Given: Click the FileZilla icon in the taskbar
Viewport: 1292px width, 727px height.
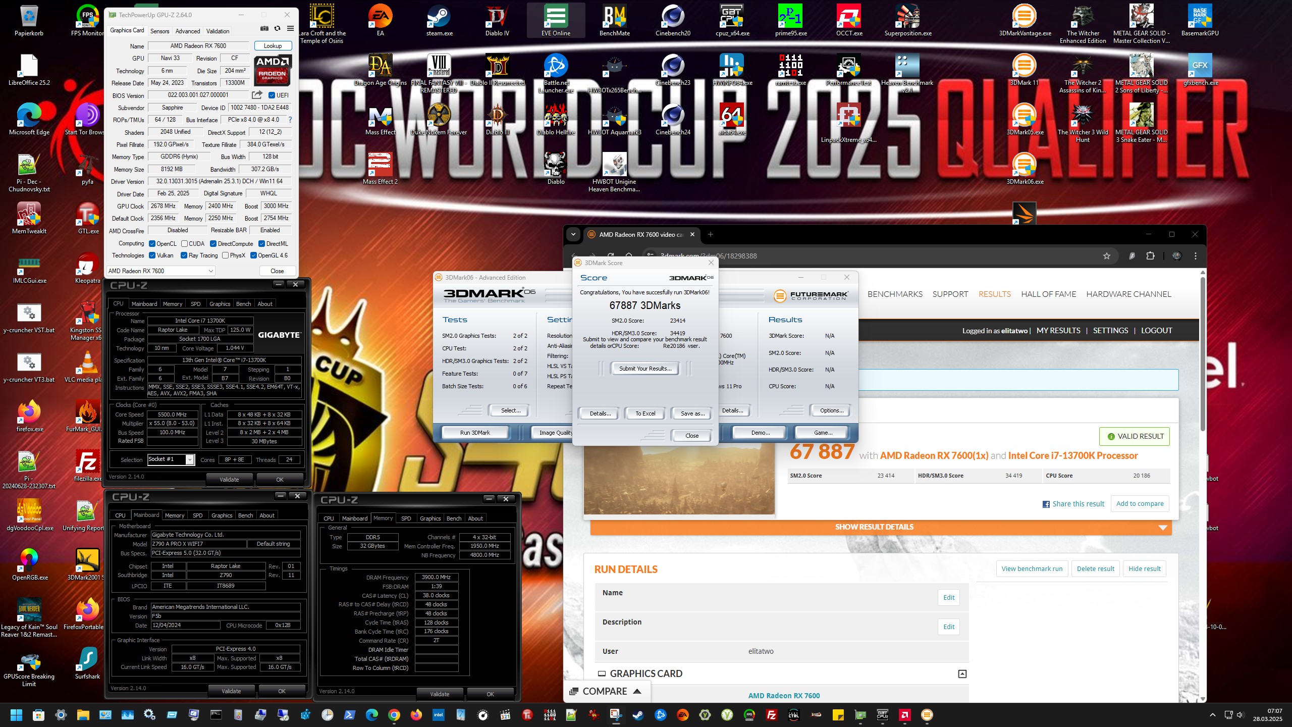Looking at the screenshot, I should pyautogui.click(x=771, y=715).
